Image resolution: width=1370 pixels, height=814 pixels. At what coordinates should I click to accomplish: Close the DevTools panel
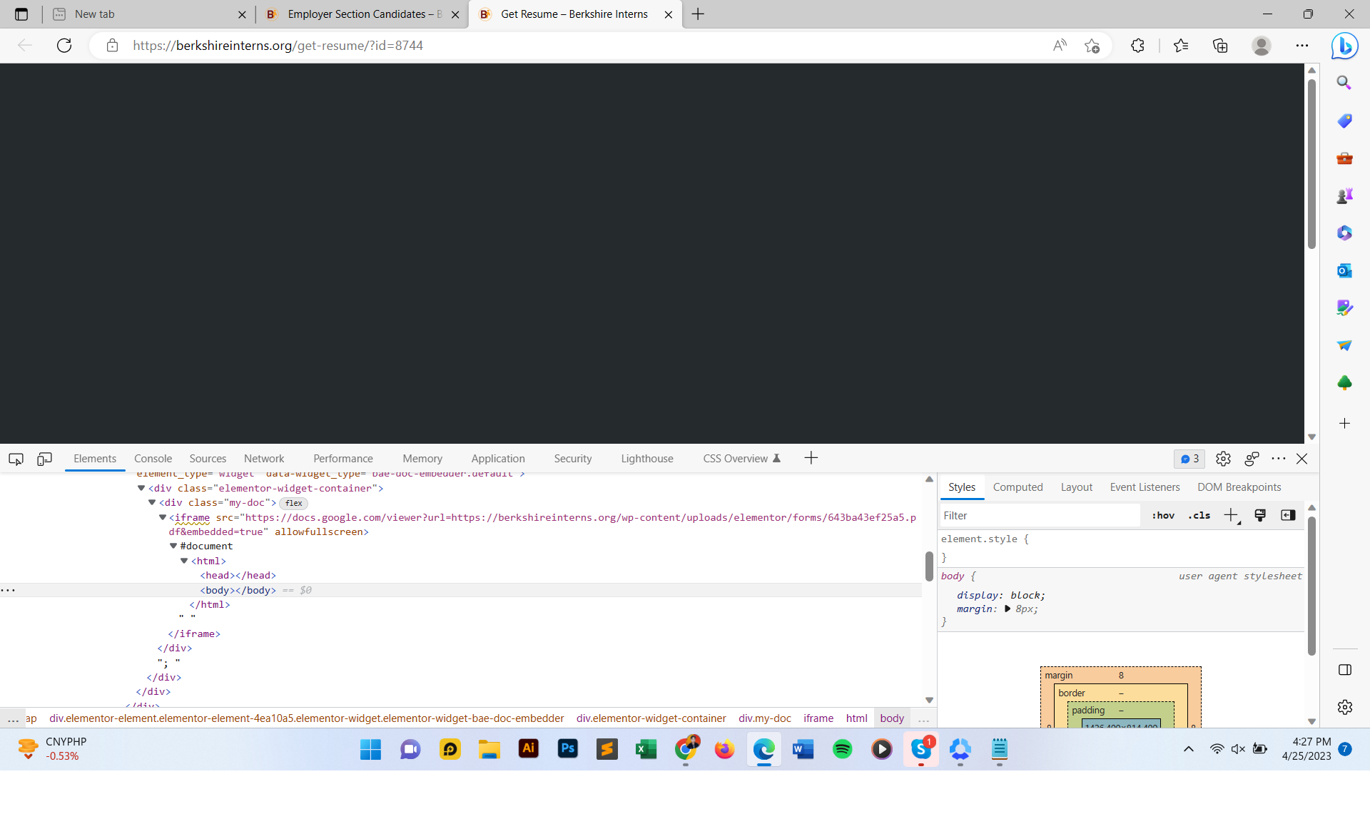point(1302,459)
